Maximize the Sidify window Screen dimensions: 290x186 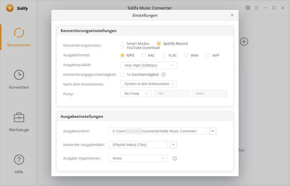pyautogui.click(x=274, y=8)
